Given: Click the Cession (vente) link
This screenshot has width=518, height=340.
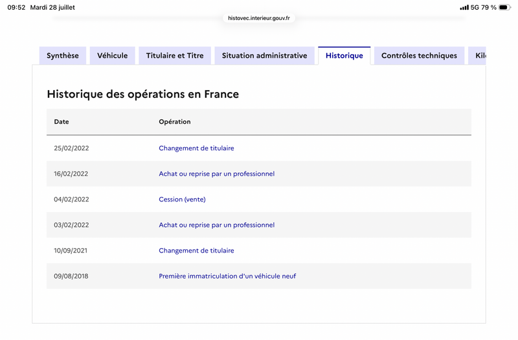Looking at the screenshot, I should (182, 199).
